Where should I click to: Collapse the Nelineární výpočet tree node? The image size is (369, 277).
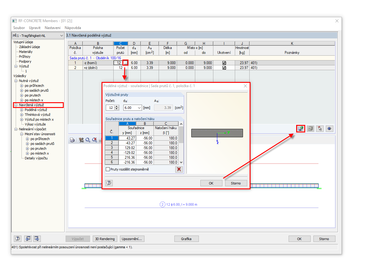pos(16,129)
